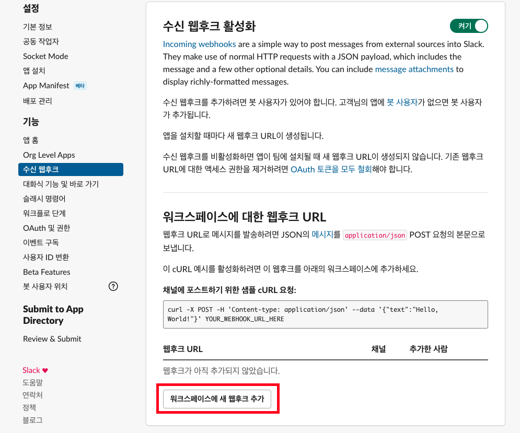Open the message attachments link

(414, 69)
